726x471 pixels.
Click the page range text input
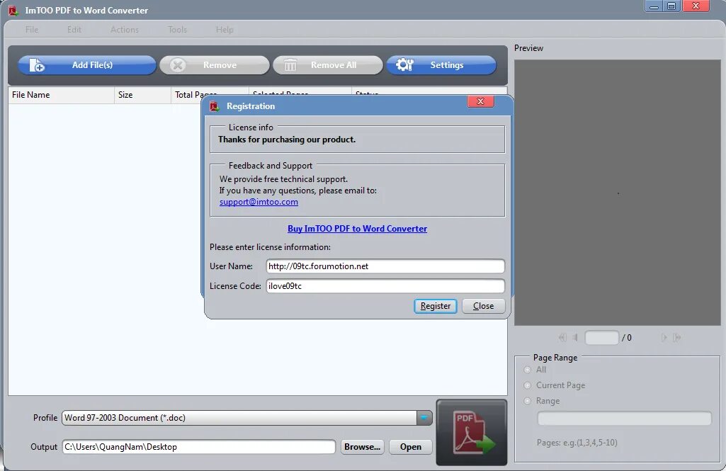click(624, 419)
